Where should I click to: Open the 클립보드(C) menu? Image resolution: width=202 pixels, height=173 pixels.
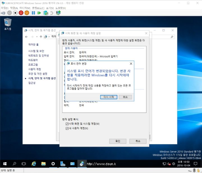(38, 8)
